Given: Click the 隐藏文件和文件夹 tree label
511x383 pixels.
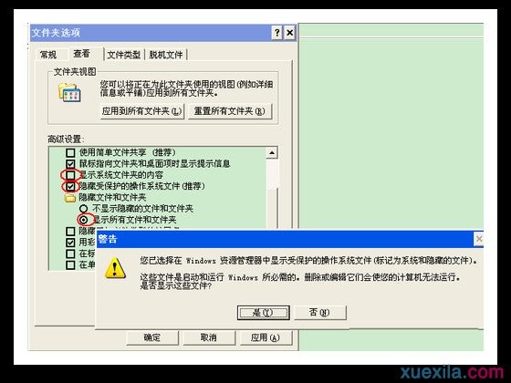Looking at the screenshot, I should tap(112, 197).
